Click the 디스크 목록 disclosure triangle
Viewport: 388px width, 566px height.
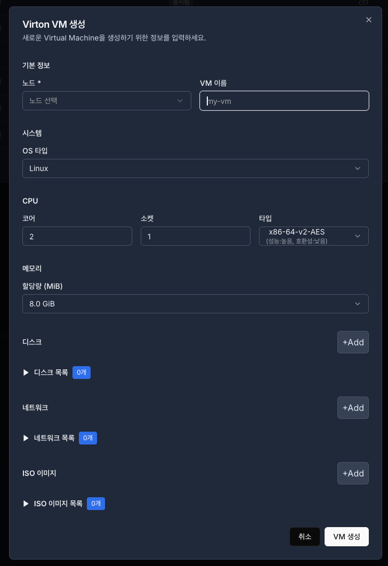(x=26, y=373)
